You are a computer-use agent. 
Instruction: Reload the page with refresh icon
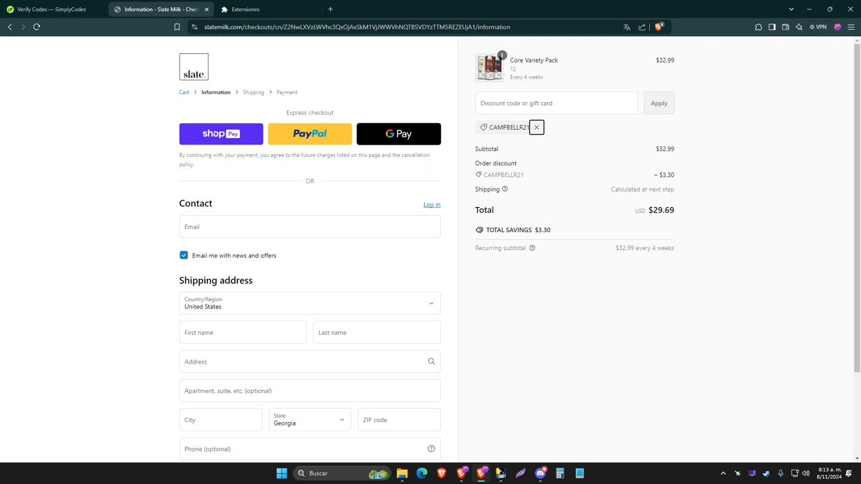coord(37,27)
